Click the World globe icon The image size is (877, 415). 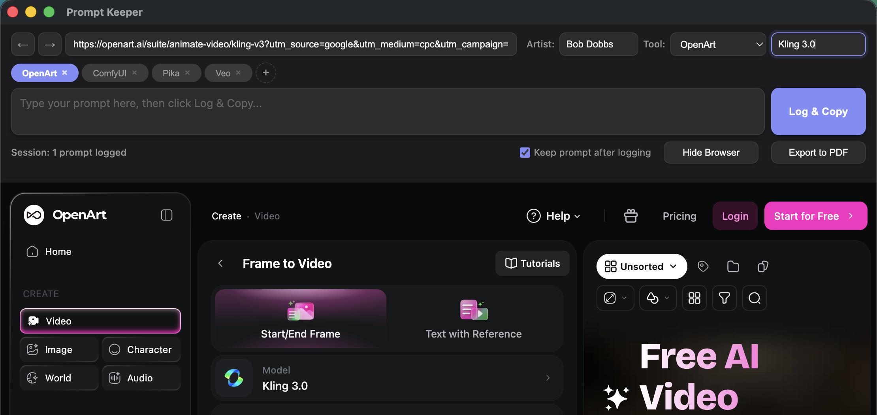pos(32,378)
